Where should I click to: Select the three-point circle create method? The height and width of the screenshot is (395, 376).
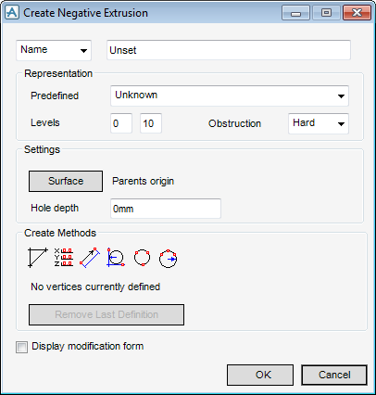[142, 258]
